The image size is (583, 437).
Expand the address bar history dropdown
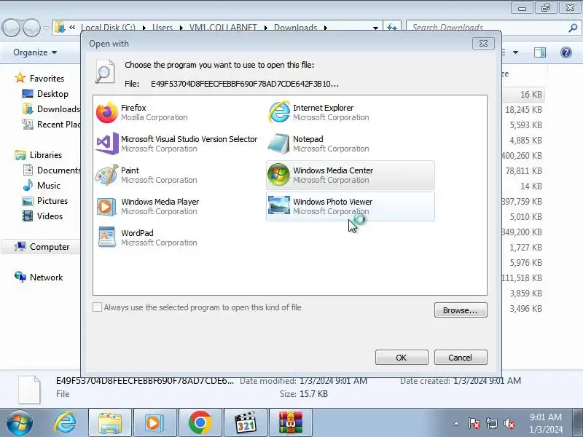[375, 28]
